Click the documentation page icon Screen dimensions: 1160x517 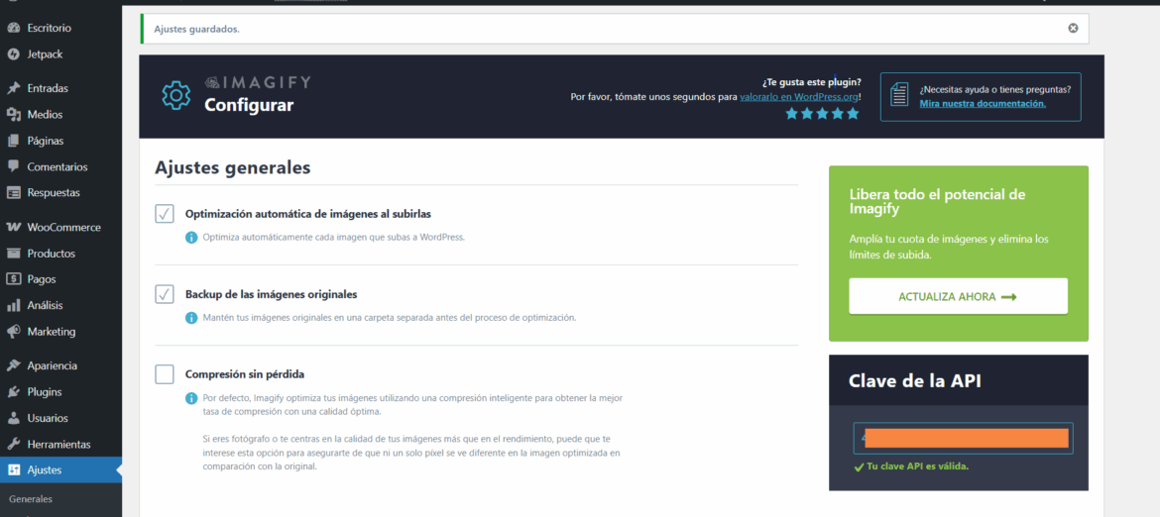tap(899, 96)
